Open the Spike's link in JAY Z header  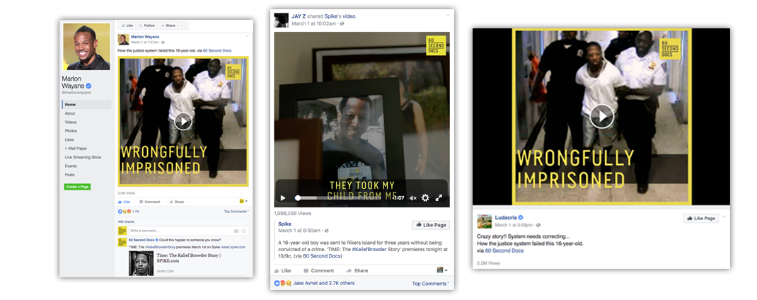(x=332, y=16)
